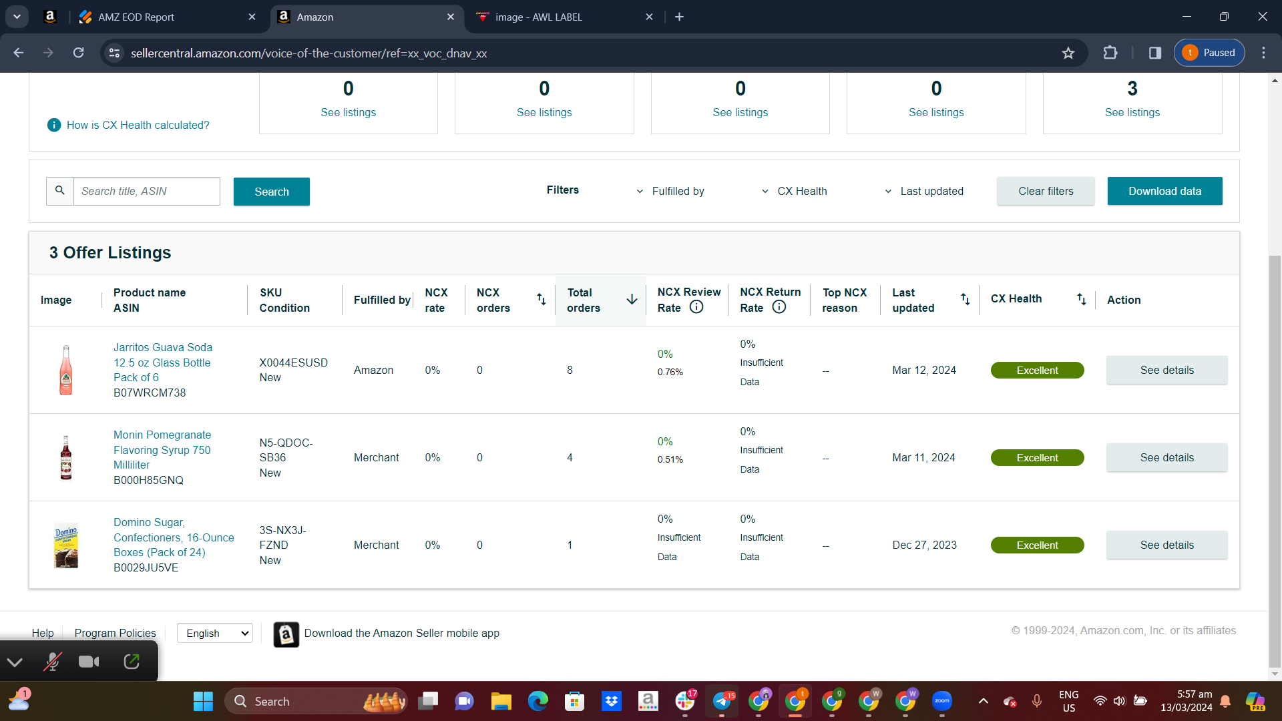1282x721 pixels.
Task: Open the browser side panel icon
Action: [1155, 53]
